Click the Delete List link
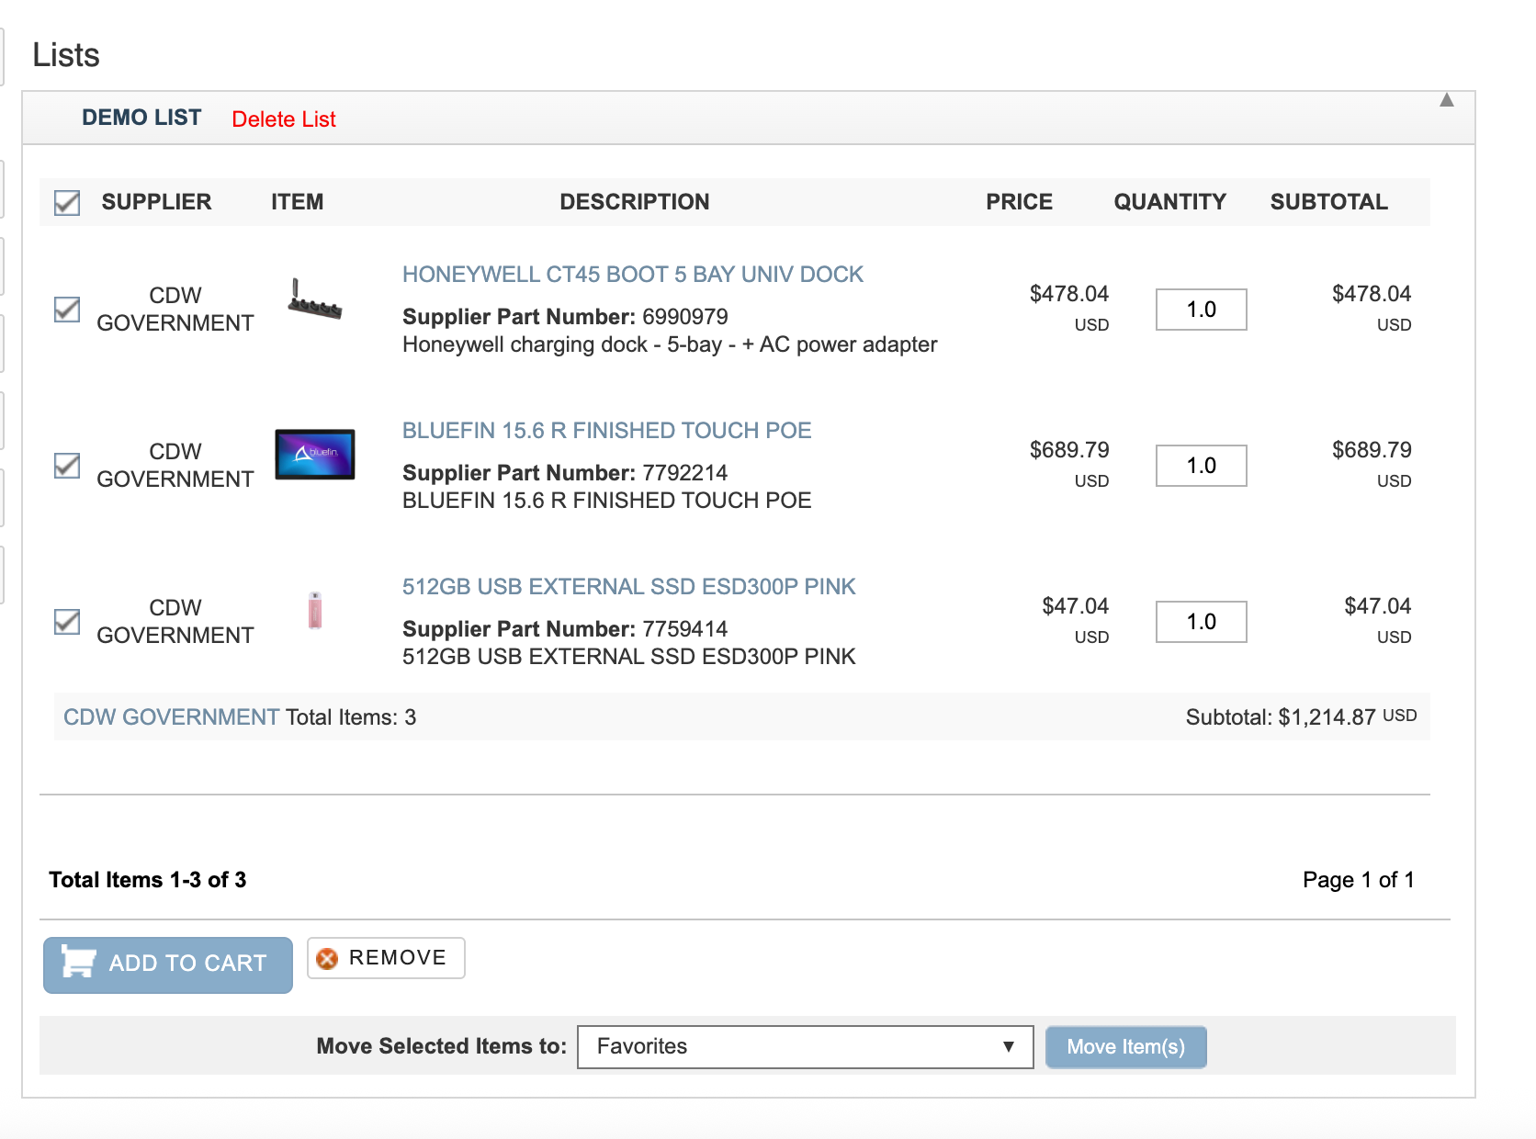The height and width of the screenshot is (1139, 1536). 284,119
